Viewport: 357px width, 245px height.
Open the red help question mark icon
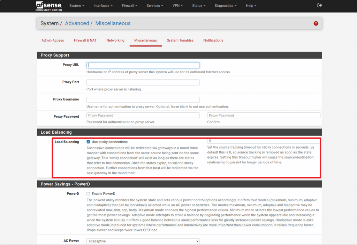(x=316, y=23)
